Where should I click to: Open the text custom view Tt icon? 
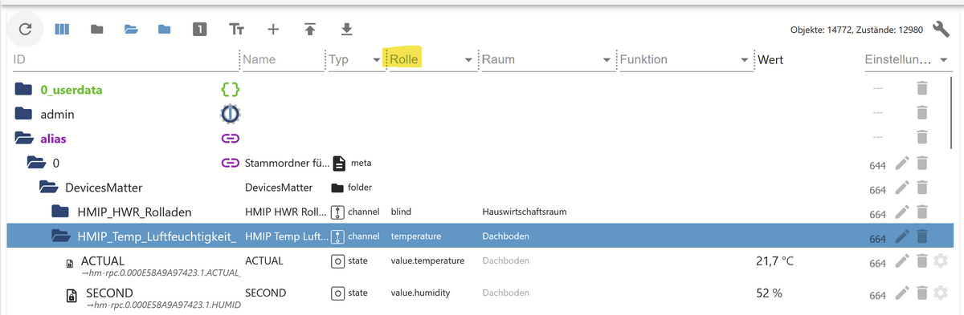click(236, 30)
